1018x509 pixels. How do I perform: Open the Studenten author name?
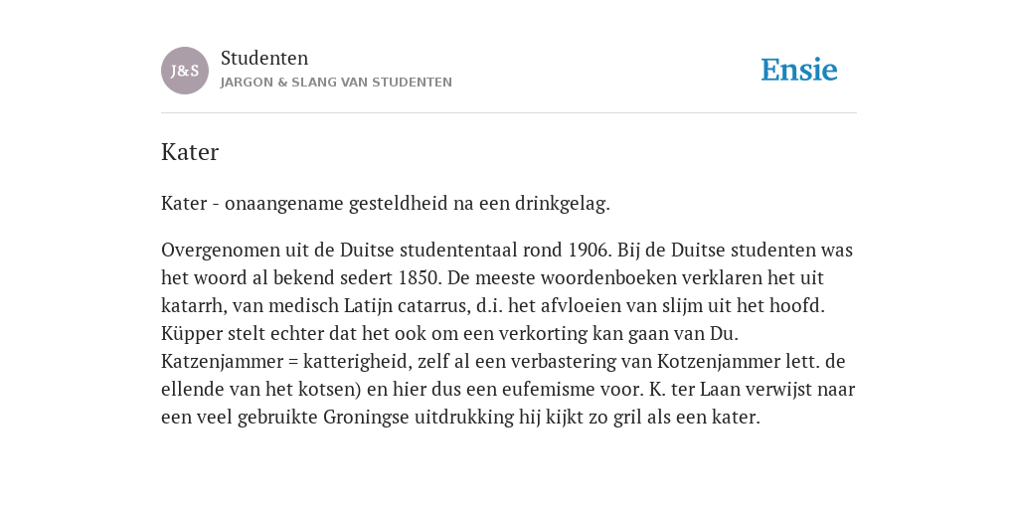[x=264, y=58]
